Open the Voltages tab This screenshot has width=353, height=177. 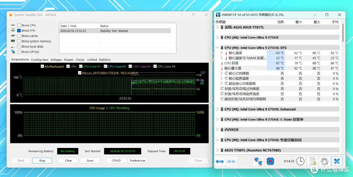tap(56, 60)
